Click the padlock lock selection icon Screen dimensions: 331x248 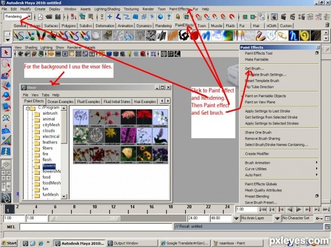(178, 17)
